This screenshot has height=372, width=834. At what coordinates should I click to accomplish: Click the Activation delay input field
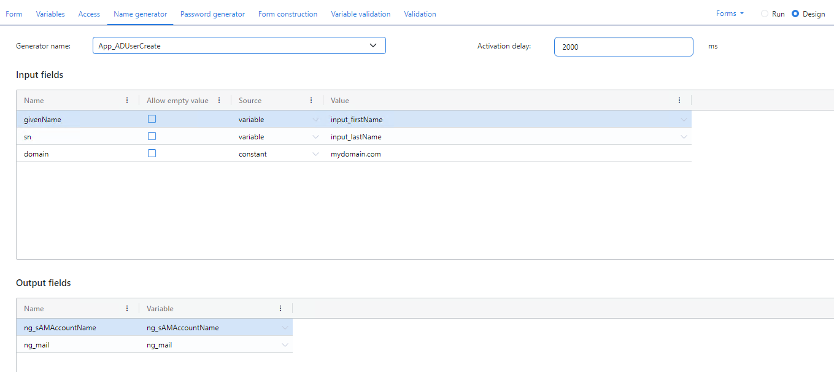pyautogui.click(x=623, y=47)
